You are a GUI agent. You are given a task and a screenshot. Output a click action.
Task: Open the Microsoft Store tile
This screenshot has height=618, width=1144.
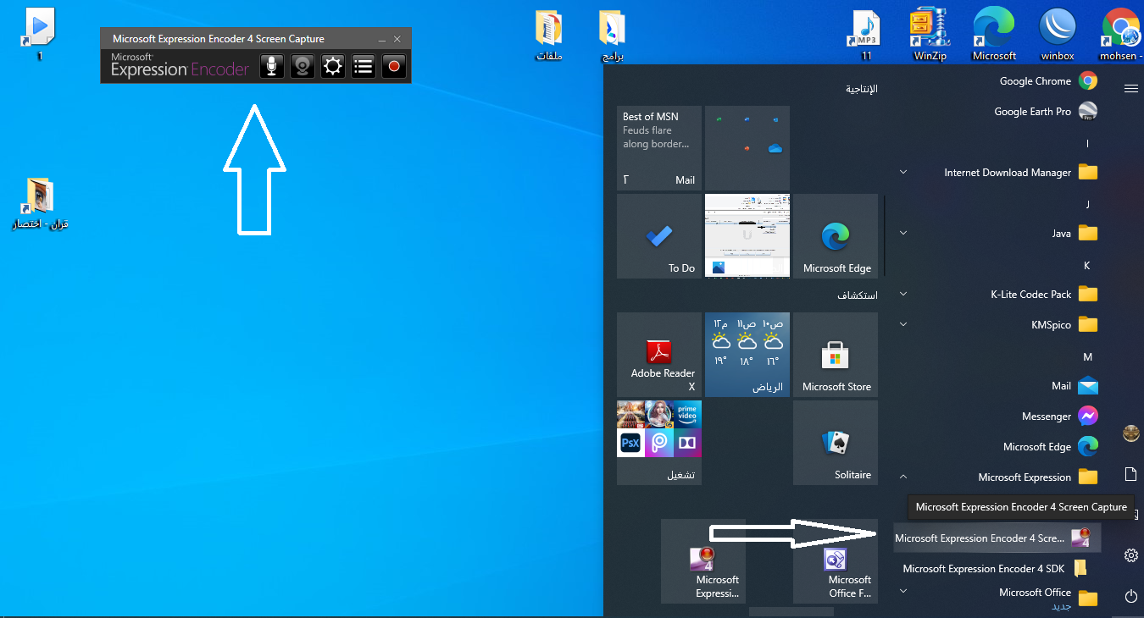click(x=836, y=355)
